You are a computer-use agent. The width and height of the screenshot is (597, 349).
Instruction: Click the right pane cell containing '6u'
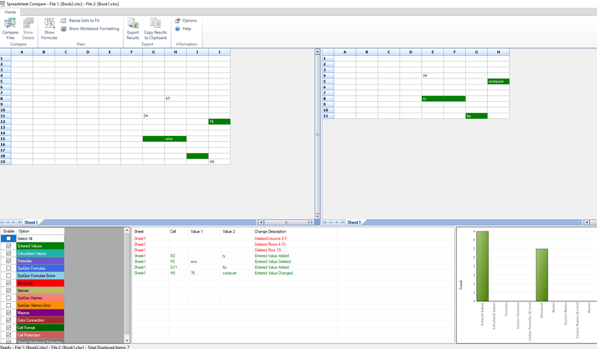[x=476, y=116]
